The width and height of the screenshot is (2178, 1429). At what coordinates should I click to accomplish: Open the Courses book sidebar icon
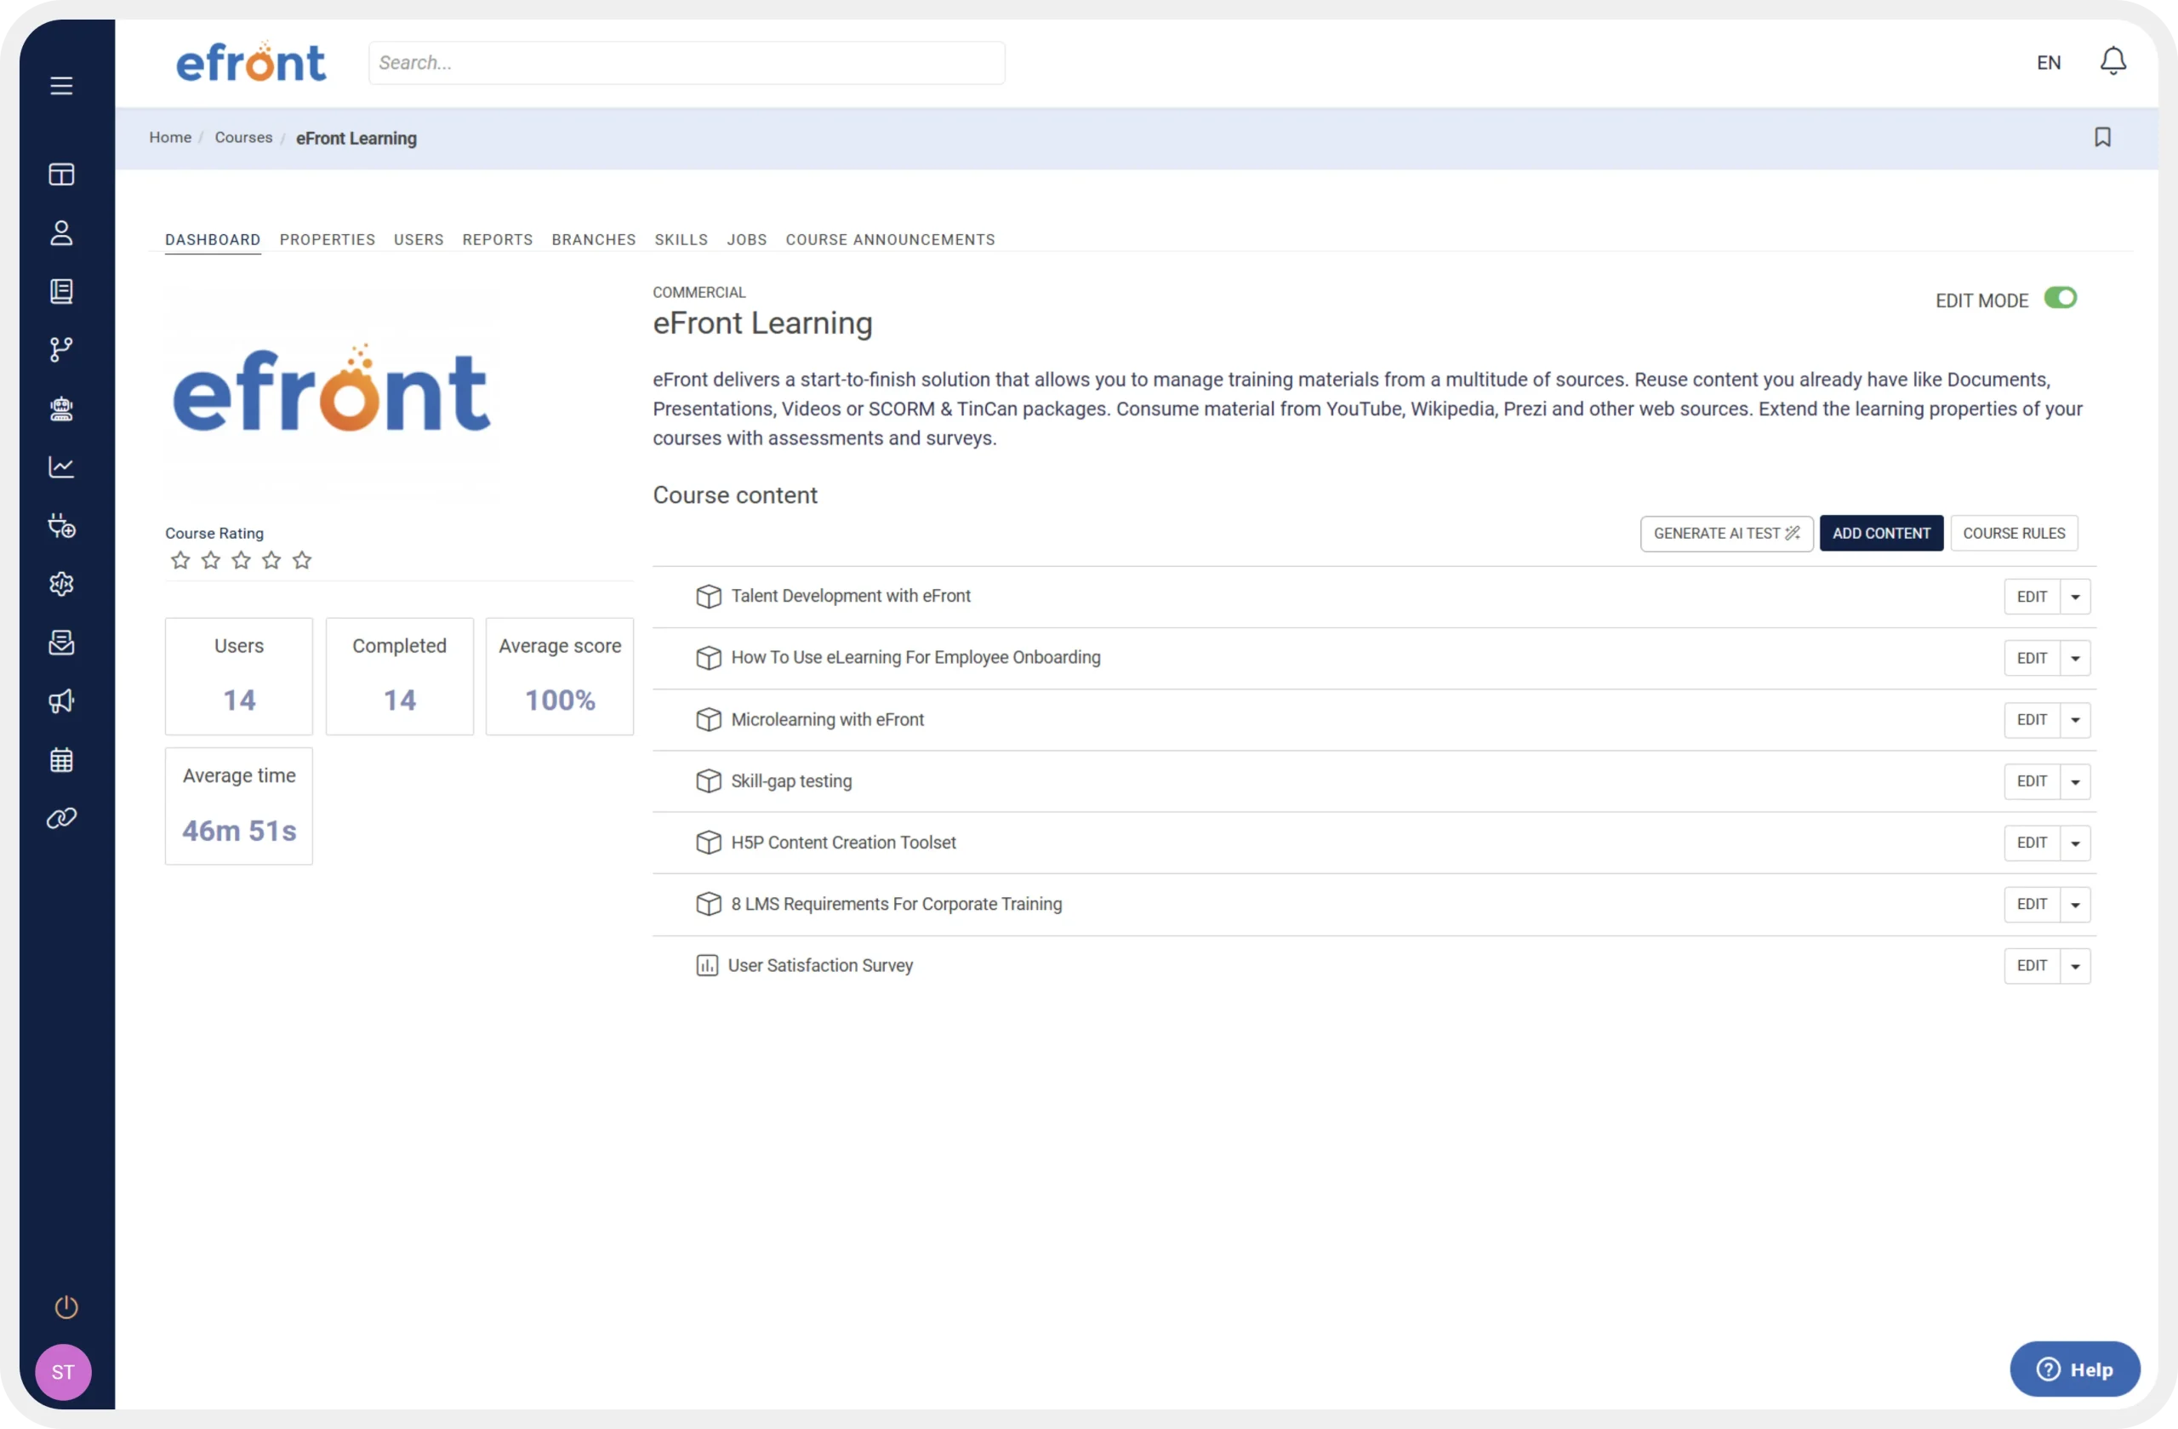pyautogui.click(x=61, y=291)
